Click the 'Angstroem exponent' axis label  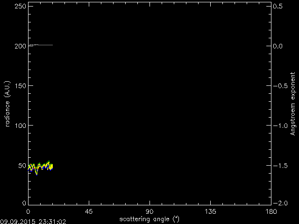pyautogui.click(x=292, y=104)
